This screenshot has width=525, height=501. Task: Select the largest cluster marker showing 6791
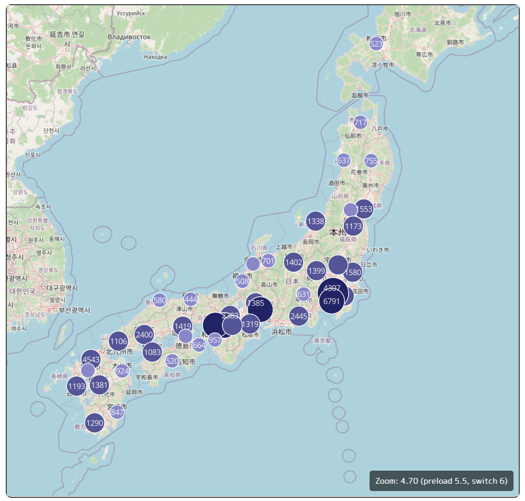(332, 301)
